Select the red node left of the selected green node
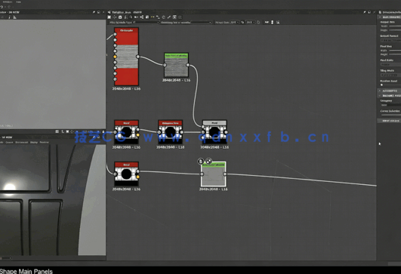The image size is (401, 274). pyautogui.click(x=126, y=174)
